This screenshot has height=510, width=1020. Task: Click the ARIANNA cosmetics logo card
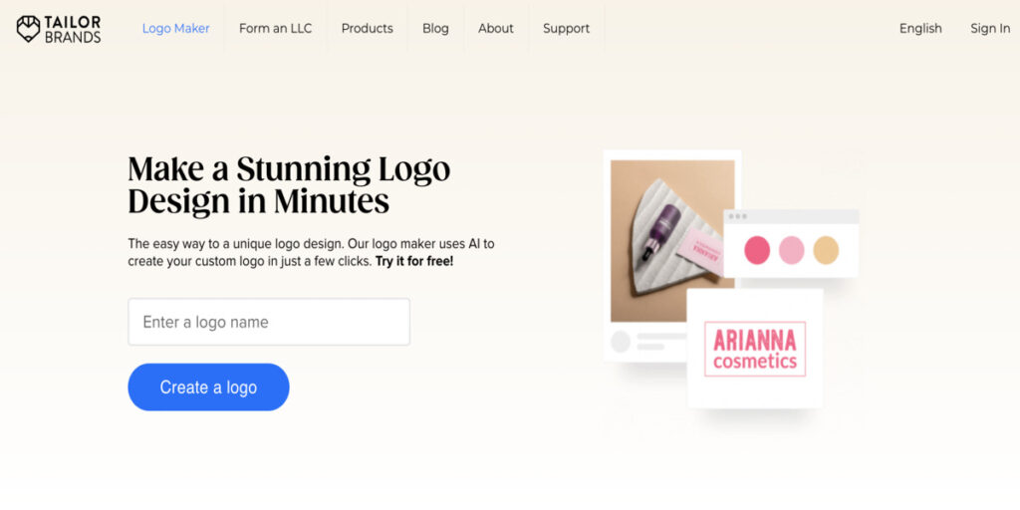[755, 349]
